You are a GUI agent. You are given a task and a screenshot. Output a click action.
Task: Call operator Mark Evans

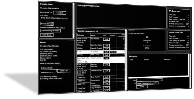[106, 55]
